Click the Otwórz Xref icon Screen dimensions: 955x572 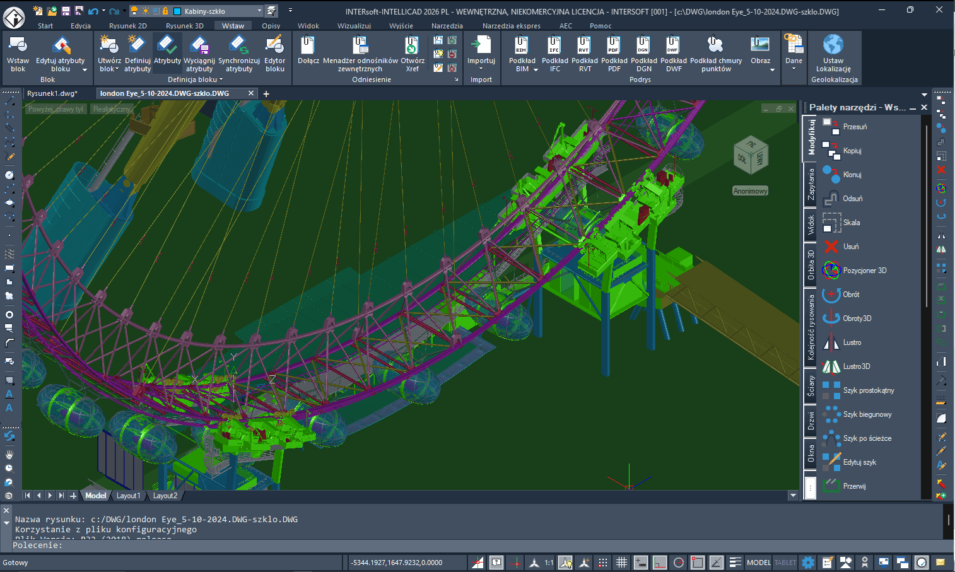412,54
